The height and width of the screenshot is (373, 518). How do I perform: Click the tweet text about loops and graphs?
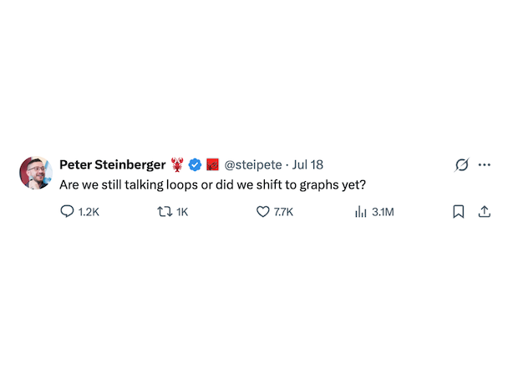pyautogui.click(x=212, y=185)
